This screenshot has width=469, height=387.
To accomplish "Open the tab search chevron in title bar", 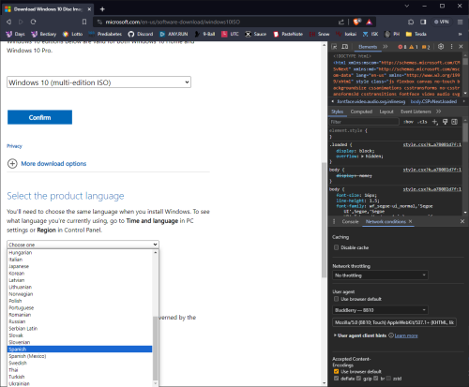I will (407, 6).
